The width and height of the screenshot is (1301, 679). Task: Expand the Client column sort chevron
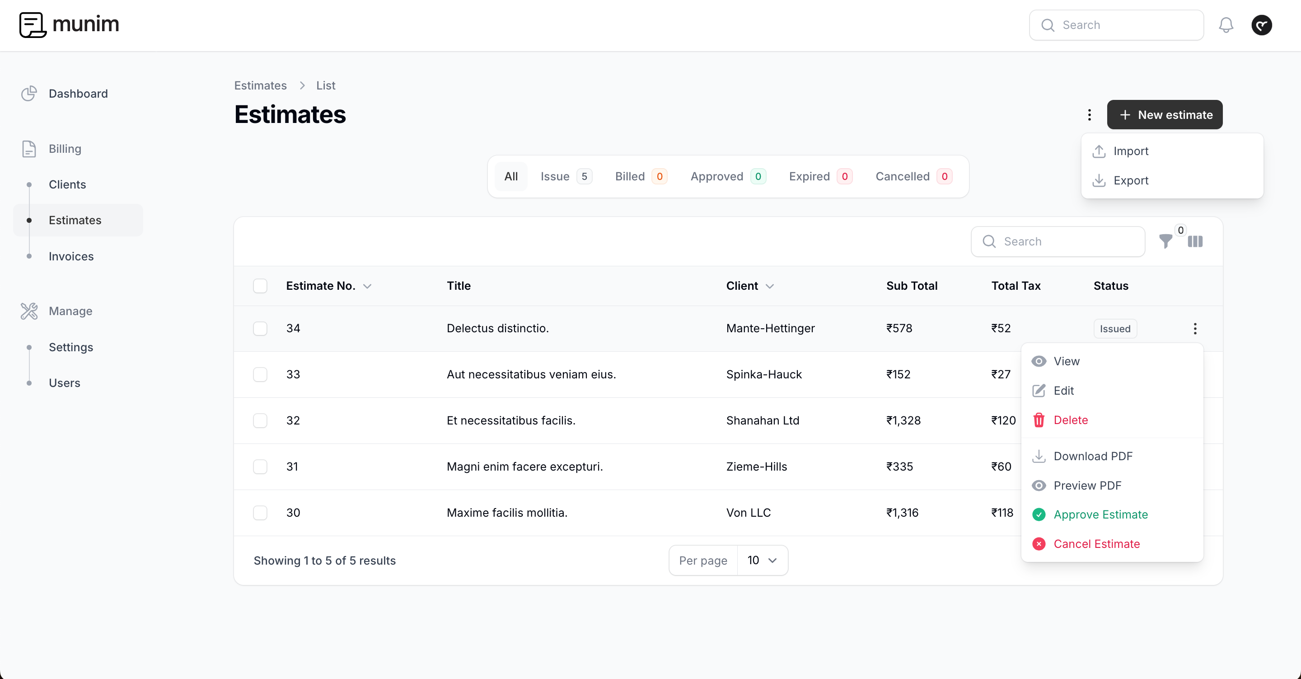770,286
